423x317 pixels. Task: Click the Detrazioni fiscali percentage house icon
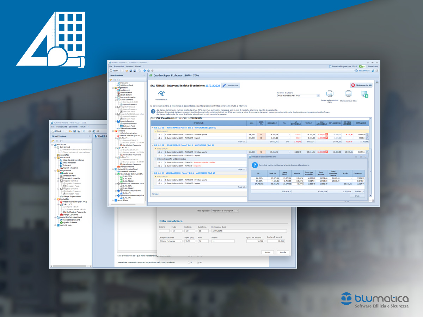[x=161, y=94]
